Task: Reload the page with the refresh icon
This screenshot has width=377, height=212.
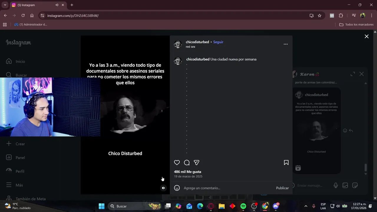Action: coord(23,16)
